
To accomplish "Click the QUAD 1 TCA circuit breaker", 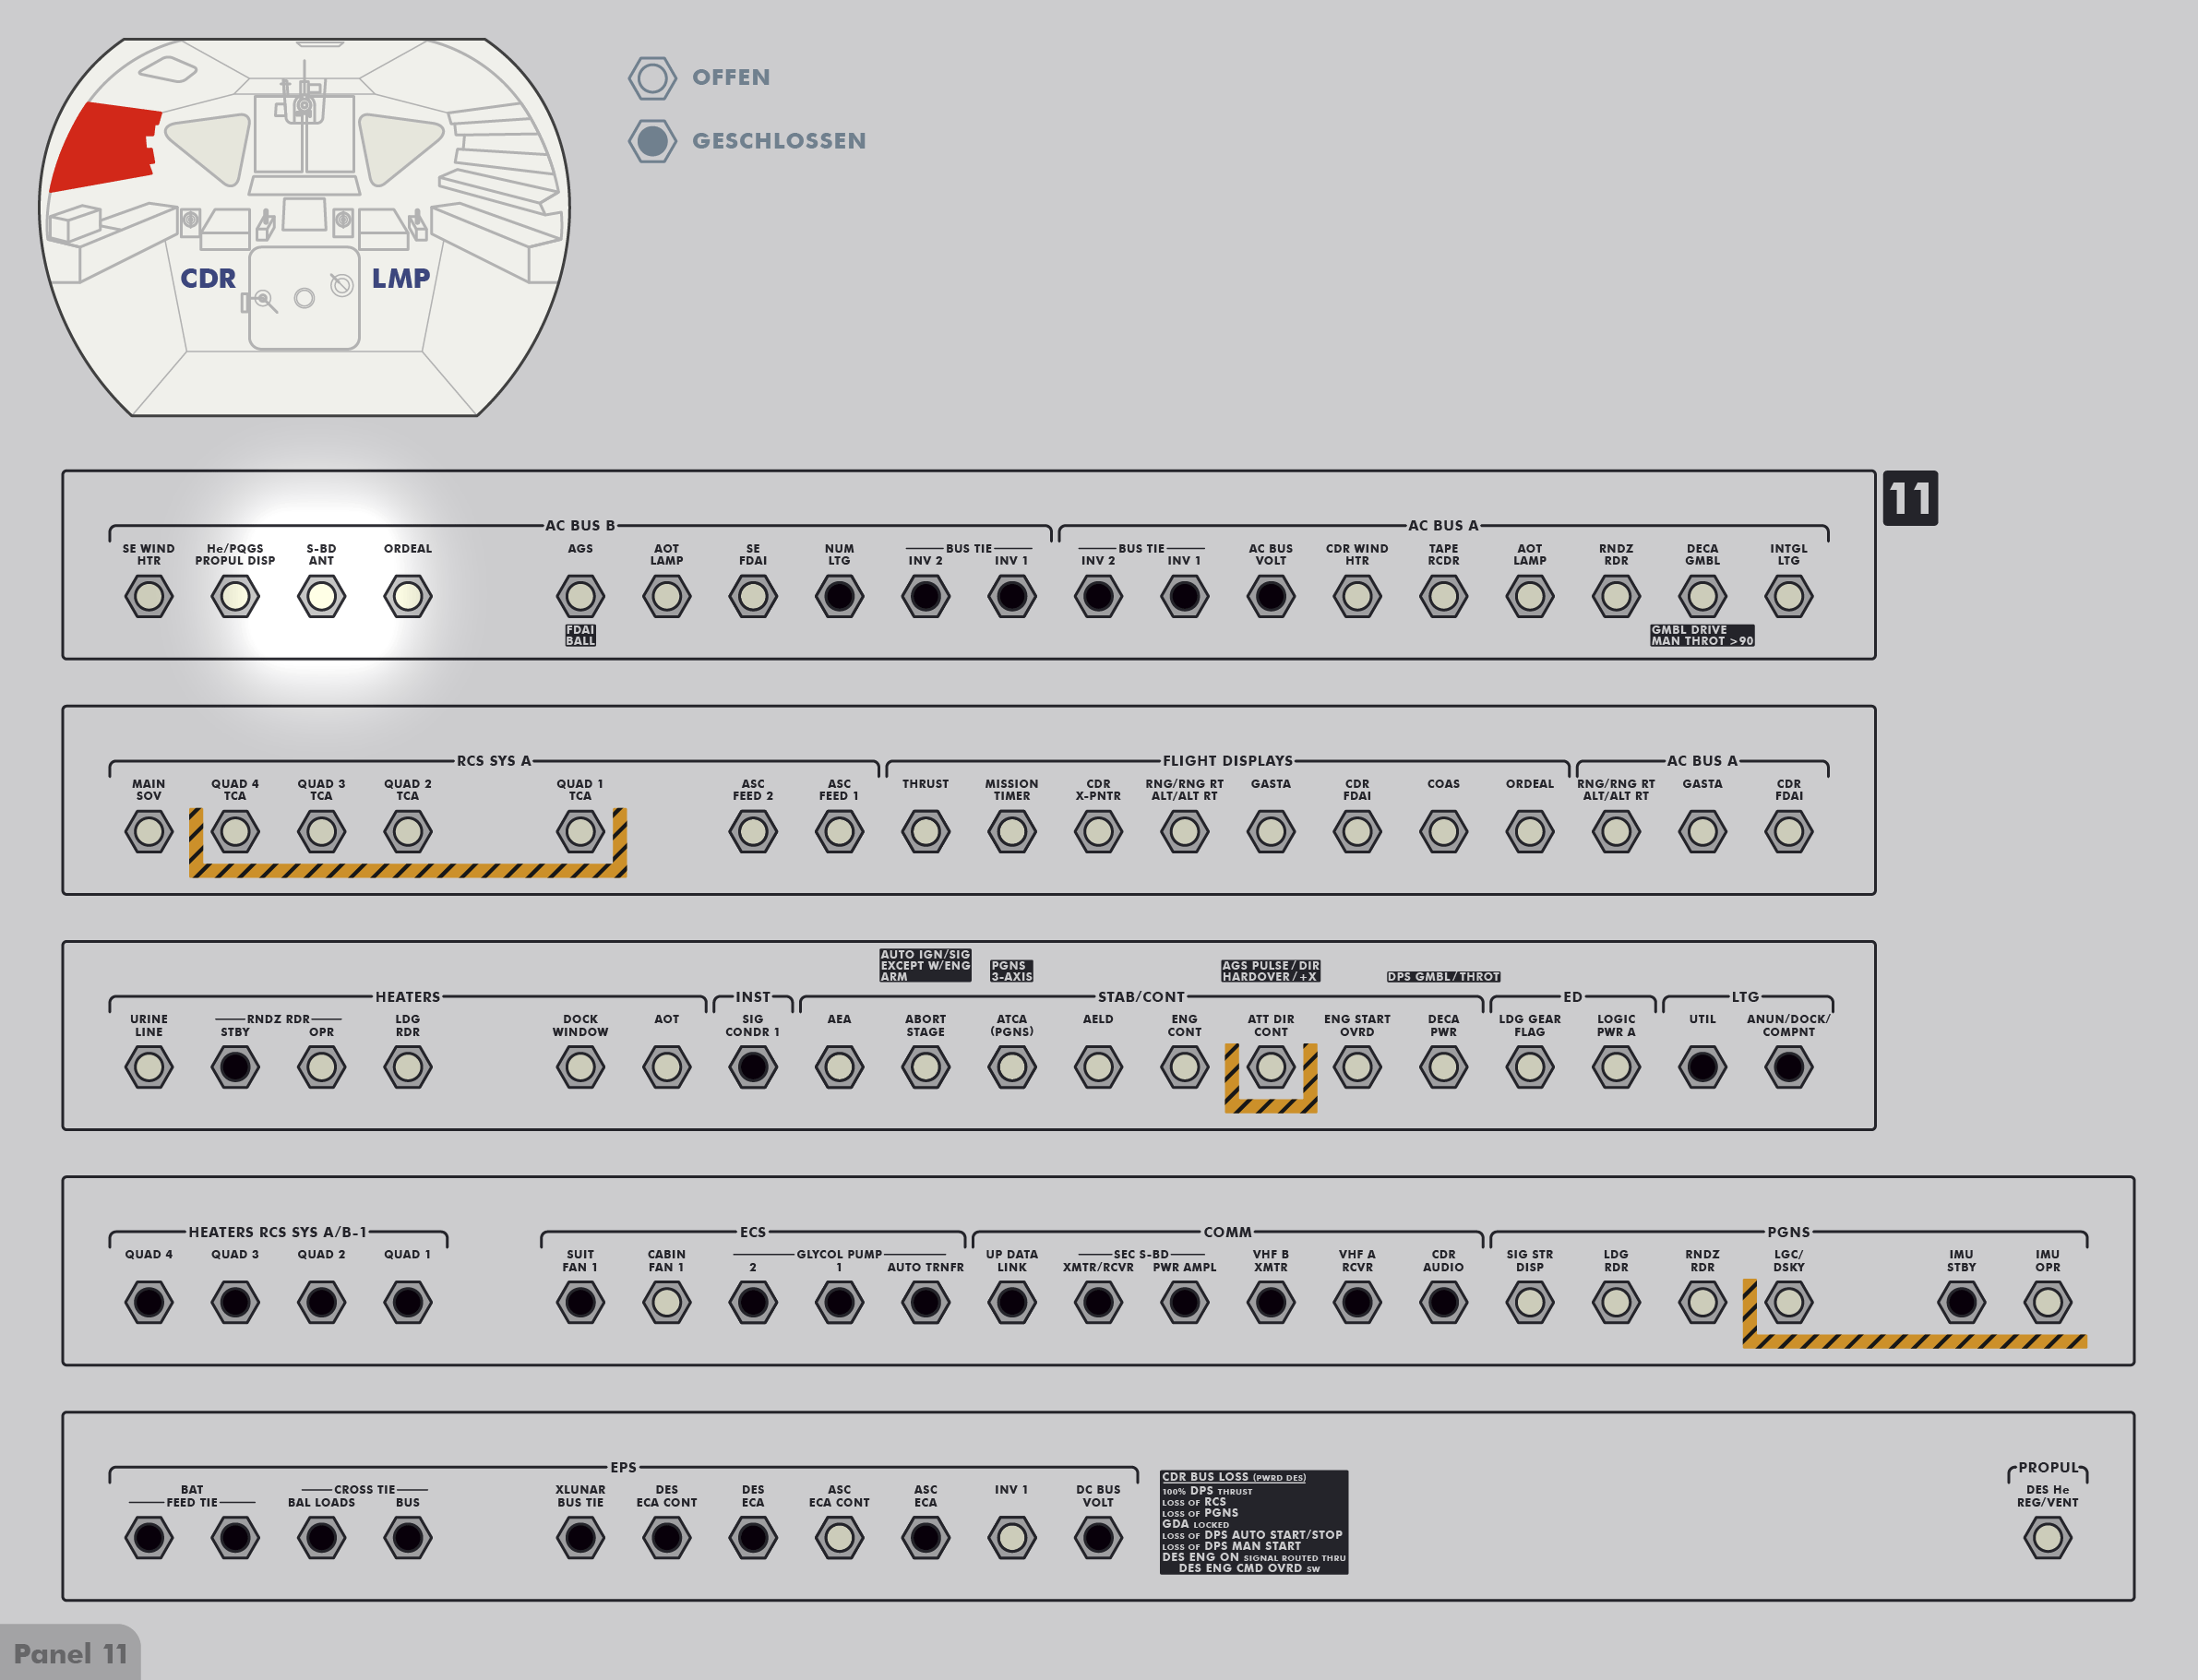I will [x=580, y=832].
